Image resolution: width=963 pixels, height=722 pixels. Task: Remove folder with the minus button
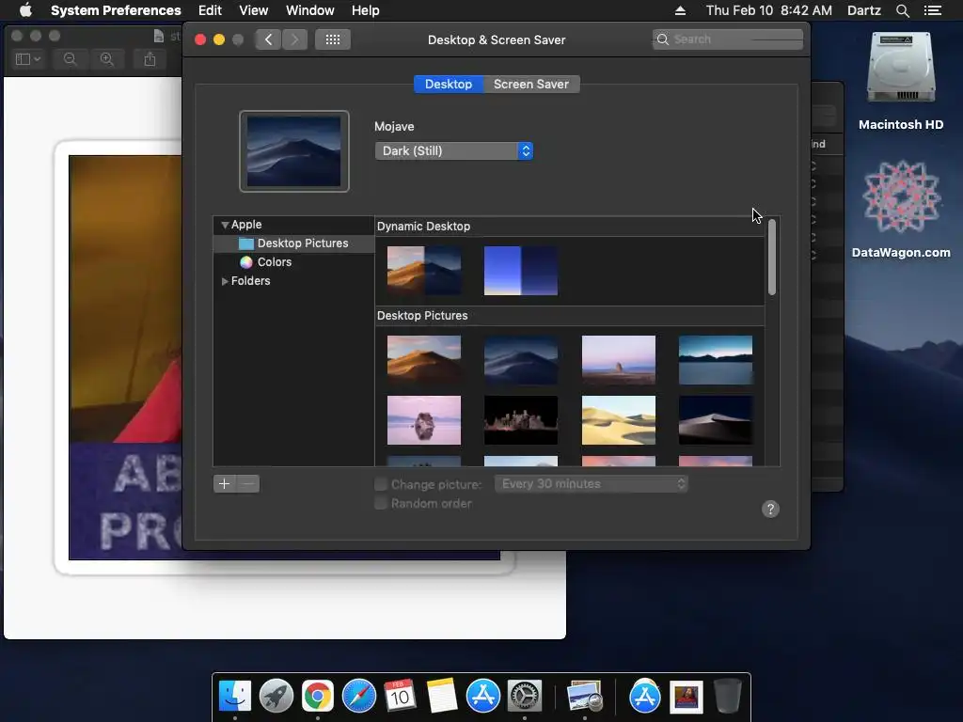248,484
